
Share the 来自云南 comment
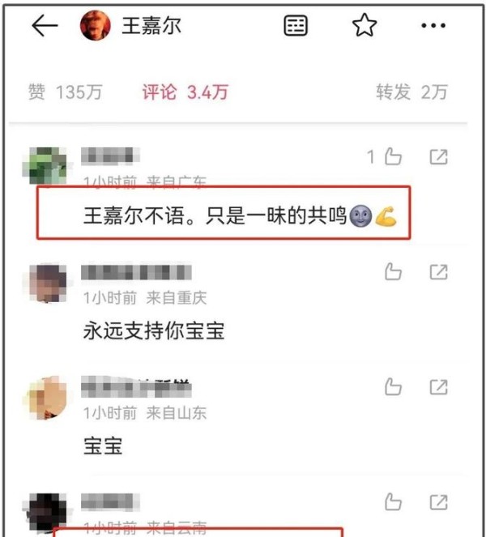[439, 502]
